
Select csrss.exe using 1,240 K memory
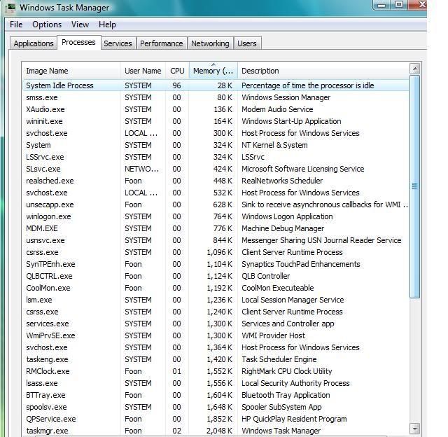216,312
